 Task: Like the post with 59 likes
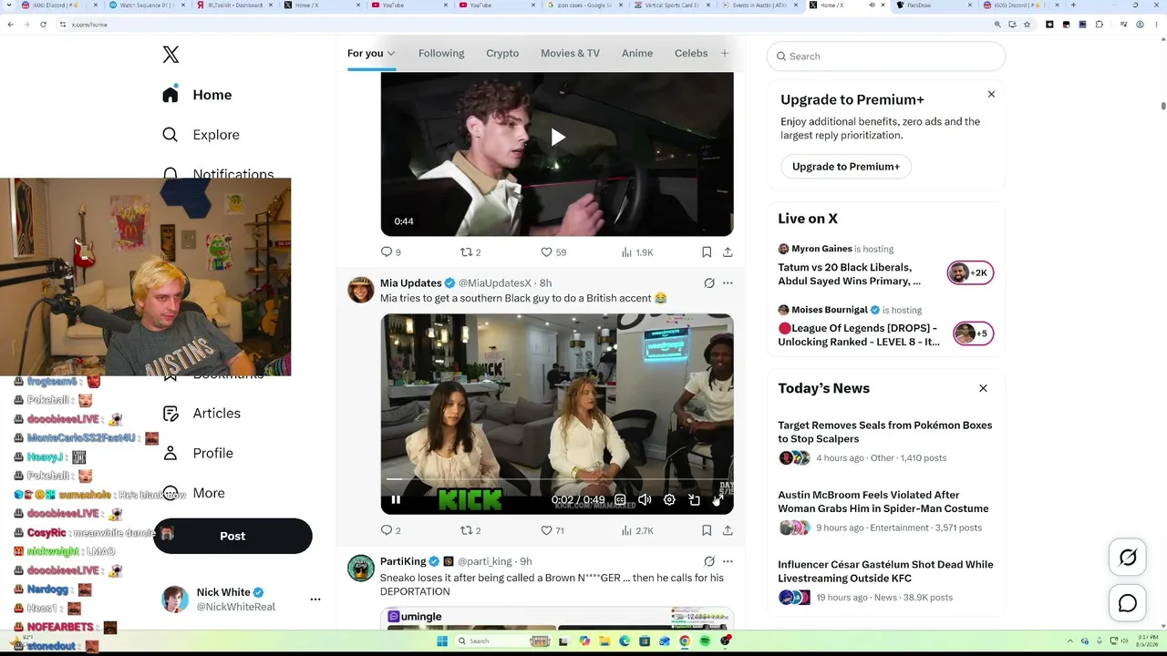[x=553, y=252]
